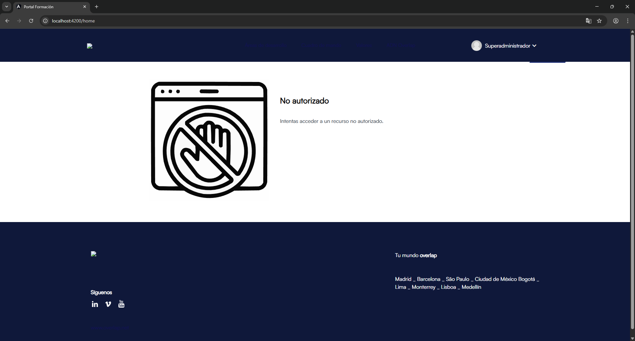Select the Portal Formación browser tab

pyautogui.click(x=52, y=7)
